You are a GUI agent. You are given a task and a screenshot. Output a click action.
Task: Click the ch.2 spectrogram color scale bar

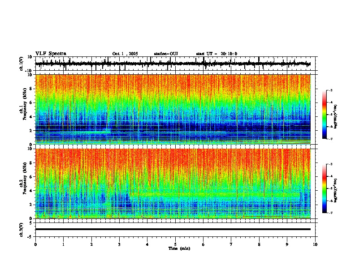[324, 188]
